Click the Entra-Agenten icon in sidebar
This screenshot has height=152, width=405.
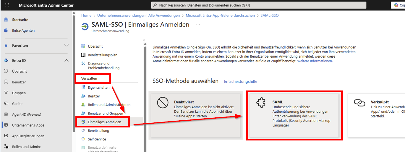6,30
